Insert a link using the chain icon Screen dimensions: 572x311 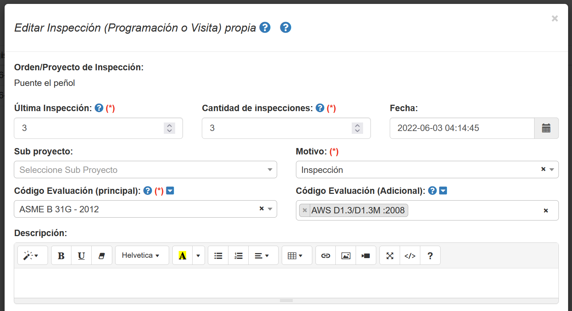click(325, 256)
